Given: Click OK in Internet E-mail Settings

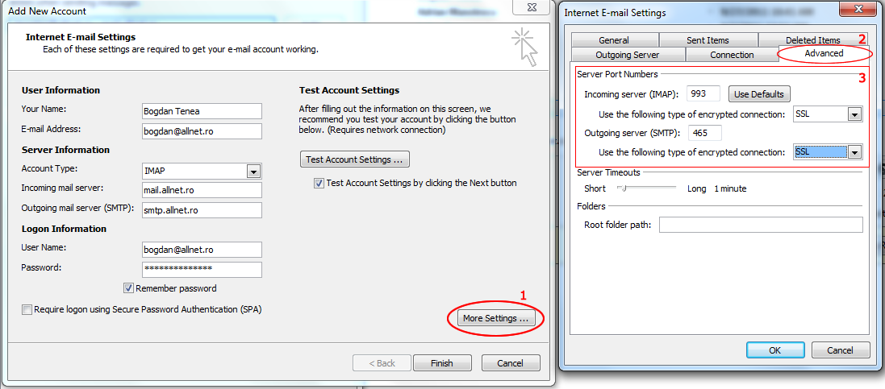Looking at the screenshot, I should pos(775,350).
